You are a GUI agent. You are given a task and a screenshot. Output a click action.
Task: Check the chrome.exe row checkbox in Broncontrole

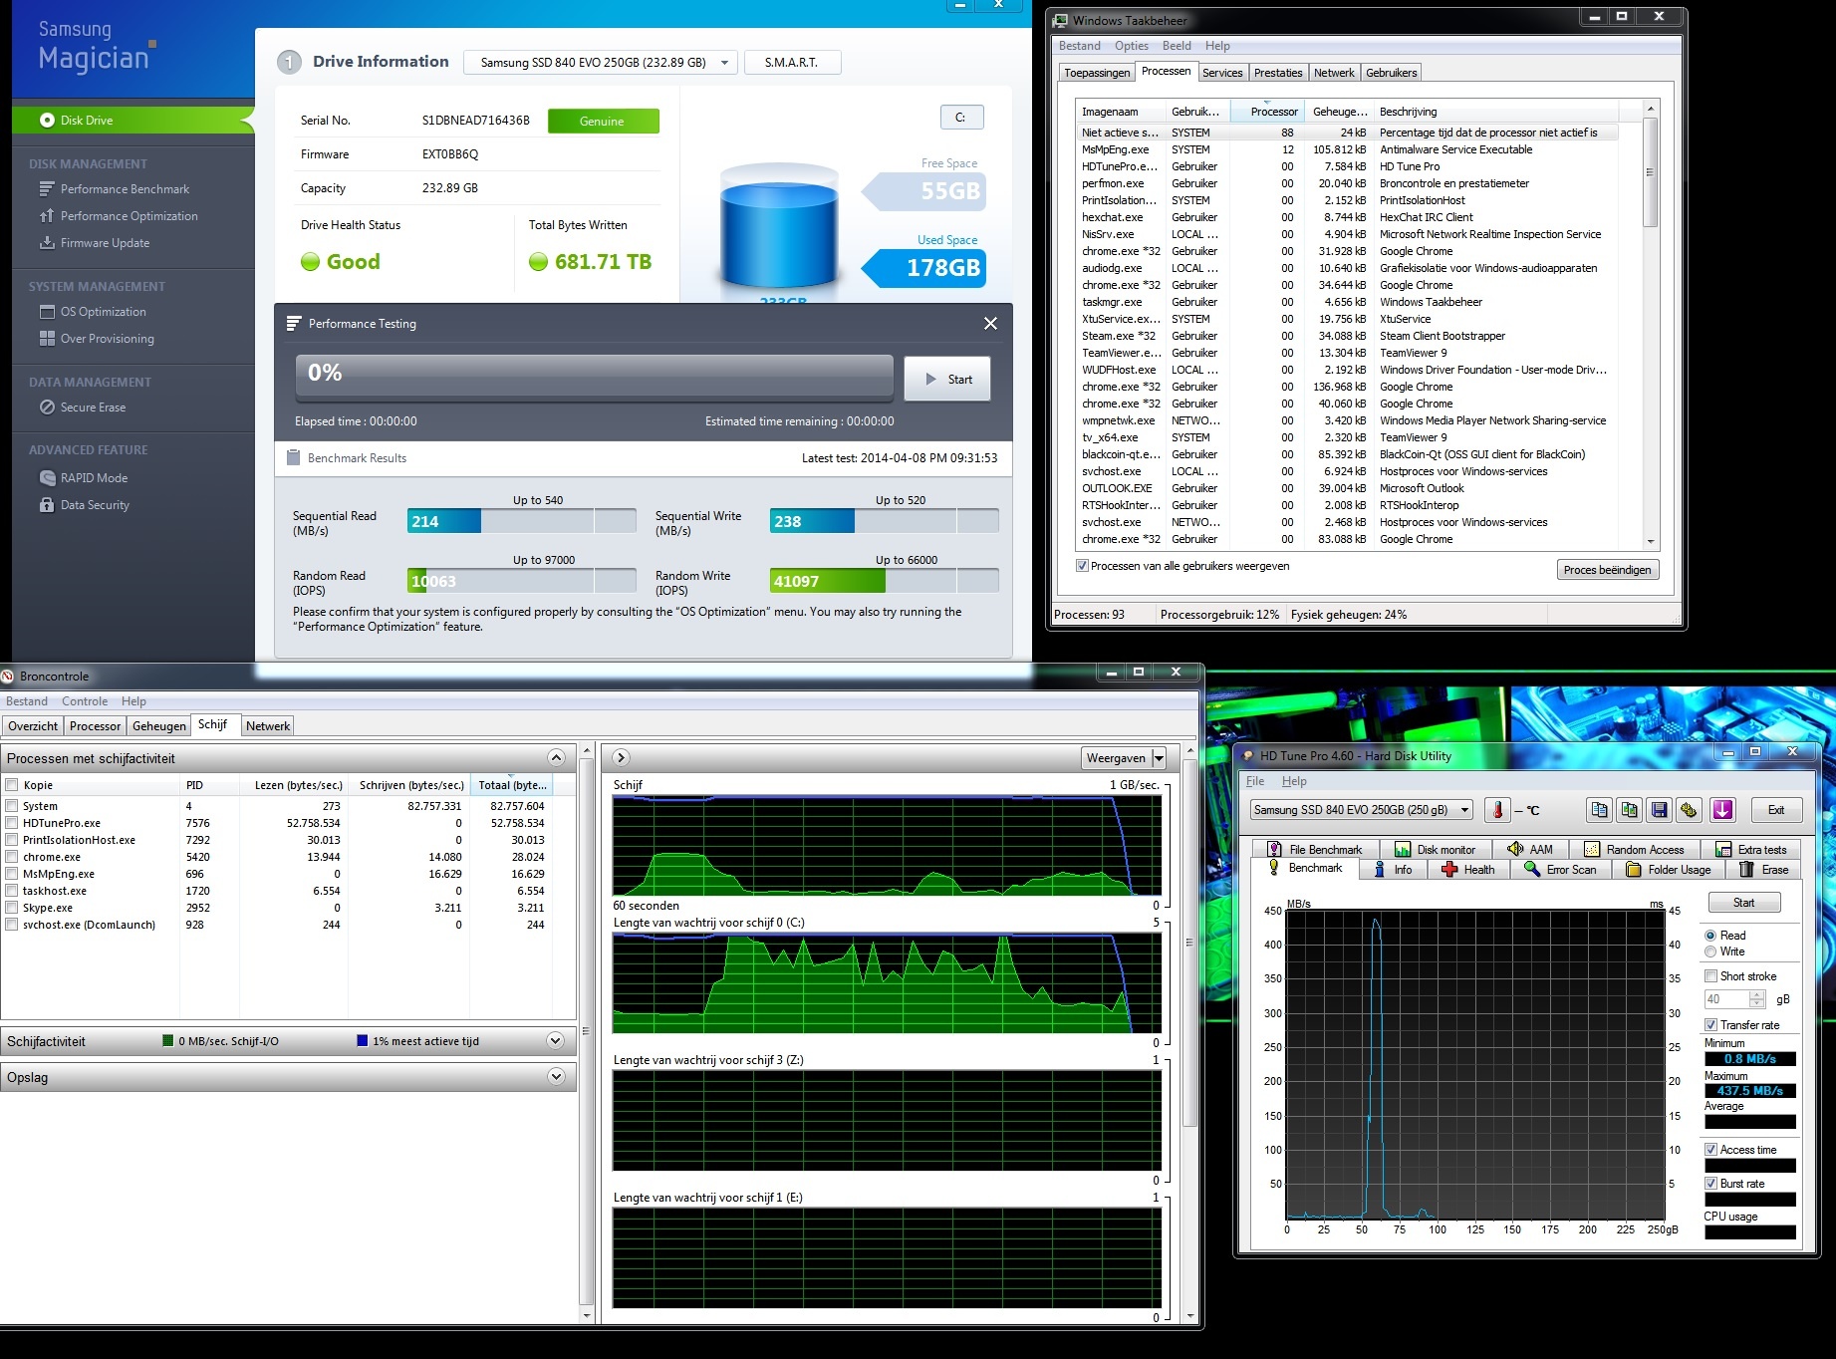pos(12,857)
